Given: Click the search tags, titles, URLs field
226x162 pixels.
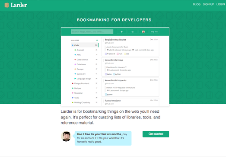Looking at the screenshot, I should point(92,32).
